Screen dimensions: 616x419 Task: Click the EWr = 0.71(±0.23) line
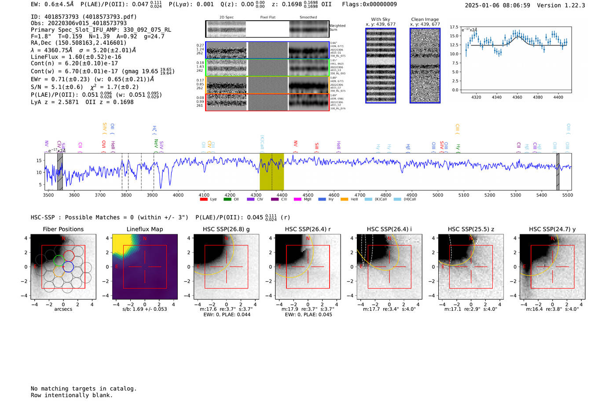(92, 79)
